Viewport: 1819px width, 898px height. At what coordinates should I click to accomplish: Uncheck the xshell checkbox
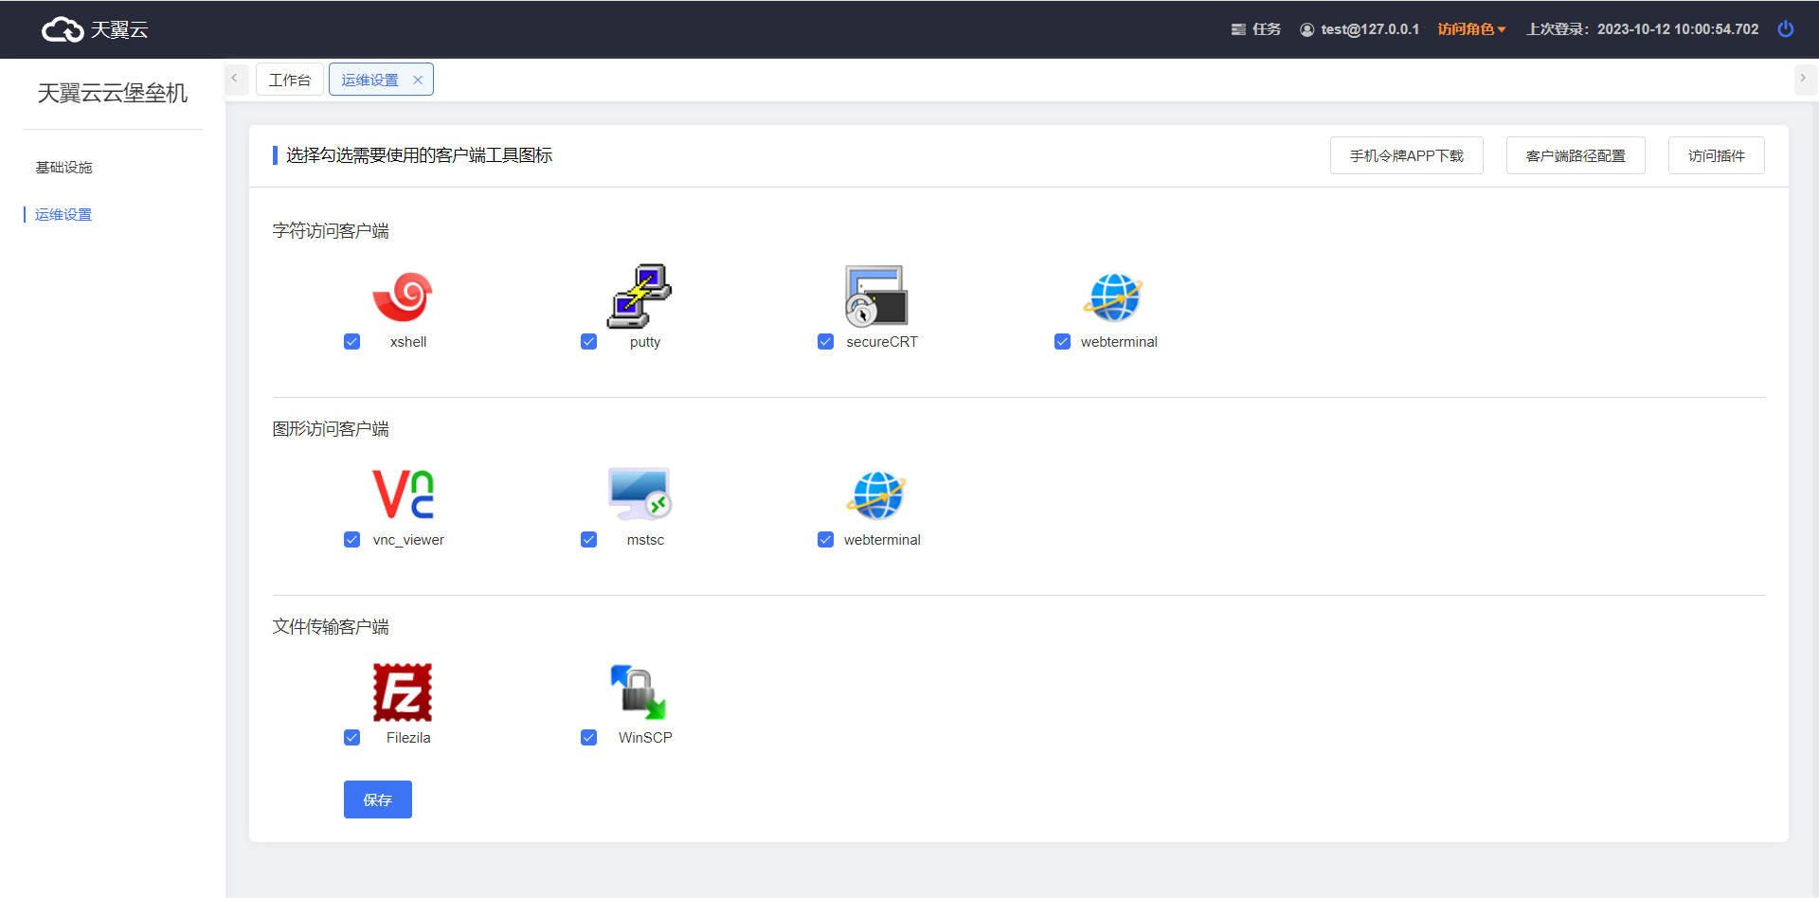tap(351, 342)
